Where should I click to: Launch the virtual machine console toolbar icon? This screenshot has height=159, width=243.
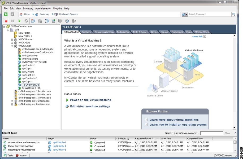(x=54, y=21)
